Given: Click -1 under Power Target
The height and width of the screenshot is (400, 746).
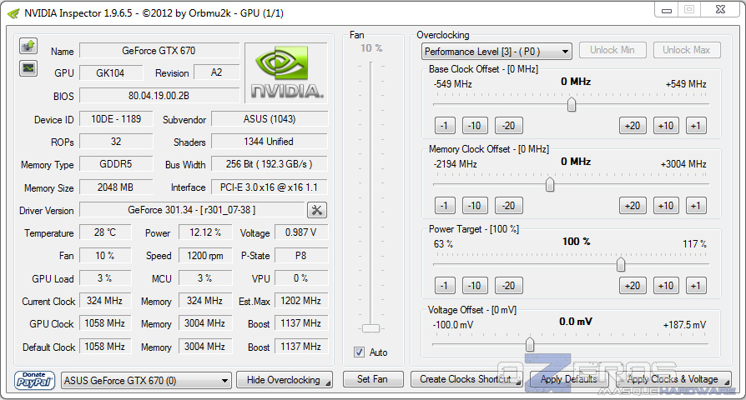Looking at the screenshot, I should tap(445, 286).
